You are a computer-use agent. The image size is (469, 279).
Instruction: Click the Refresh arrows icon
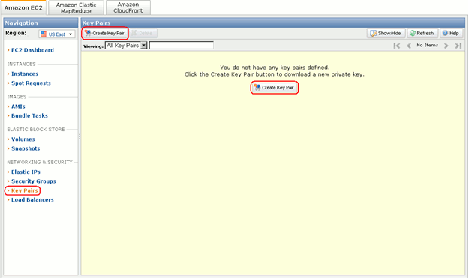coord(413,33)
